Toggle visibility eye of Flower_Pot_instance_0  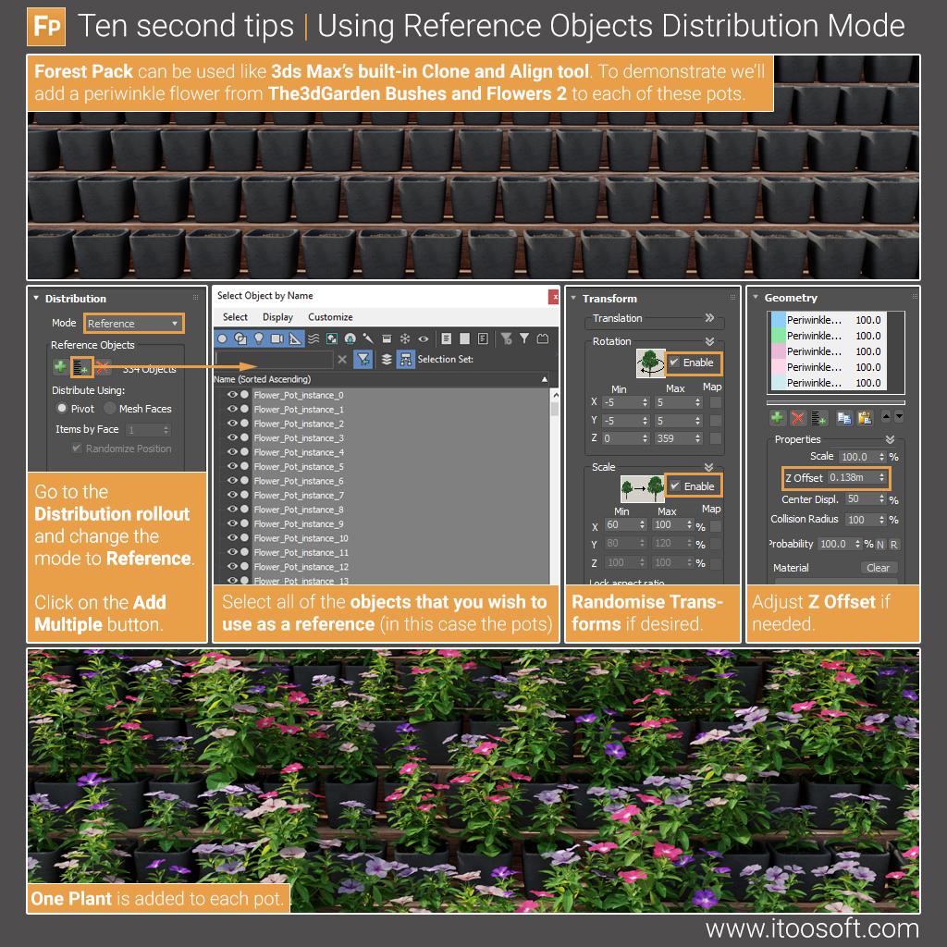coord(232,394)
